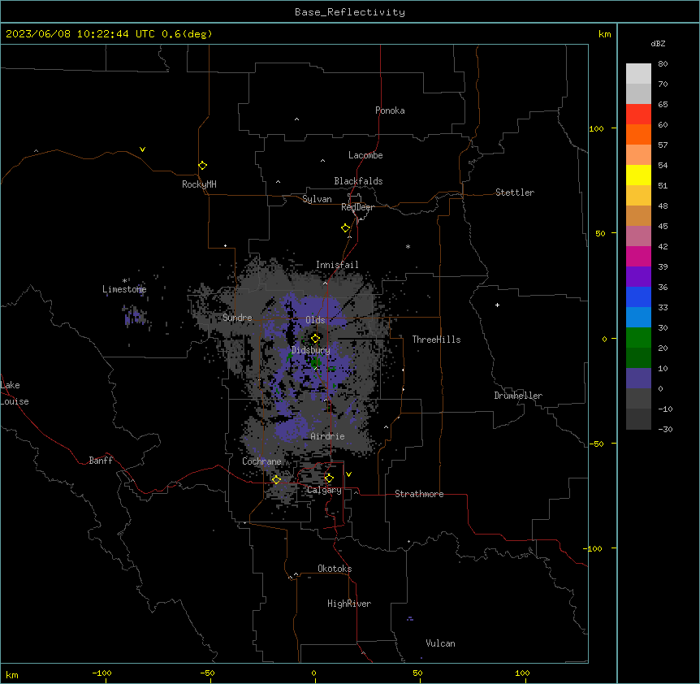Viewport: 700px width, 684px height.
Task: Click the Okotoks label
Action: pyautogui.click(x=335, y=569)
